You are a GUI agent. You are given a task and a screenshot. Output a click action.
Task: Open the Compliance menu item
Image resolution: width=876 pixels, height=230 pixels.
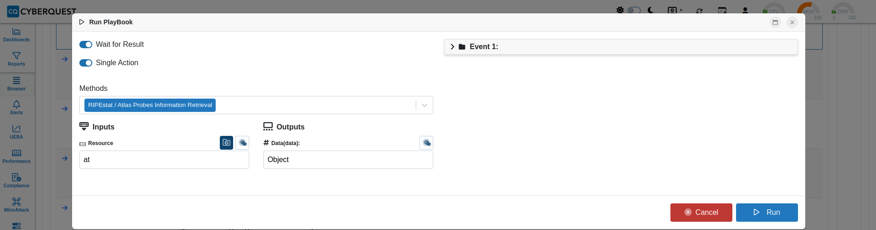pos(17,181)
